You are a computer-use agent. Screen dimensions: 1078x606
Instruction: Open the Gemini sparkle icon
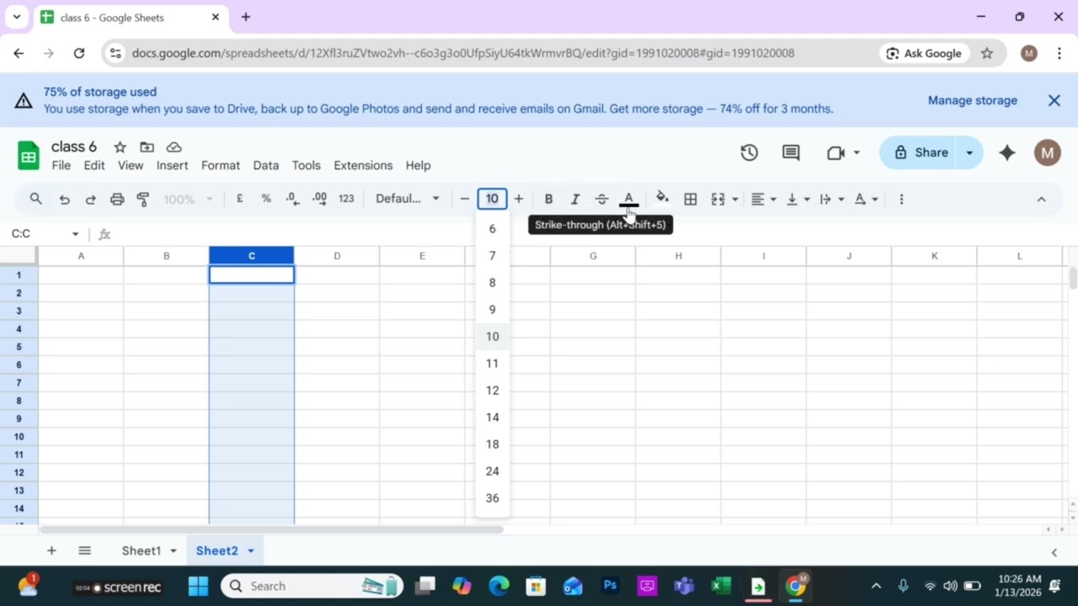(1007, 152)
